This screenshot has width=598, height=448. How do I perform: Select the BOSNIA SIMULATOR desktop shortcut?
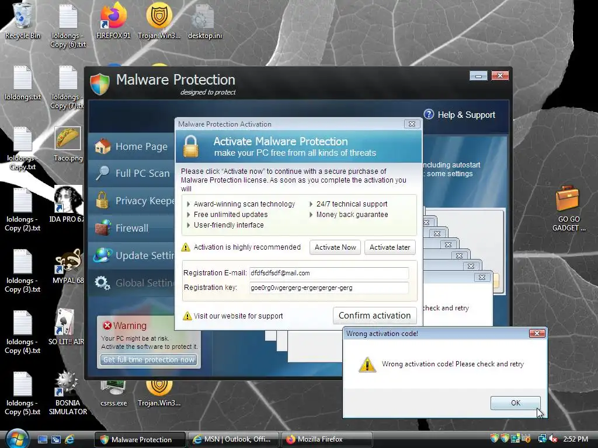68,393
